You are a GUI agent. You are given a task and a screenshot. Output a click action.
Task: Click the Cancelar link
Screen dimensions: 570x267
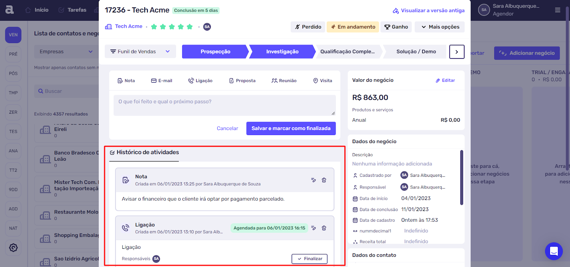tap(227, 128)
